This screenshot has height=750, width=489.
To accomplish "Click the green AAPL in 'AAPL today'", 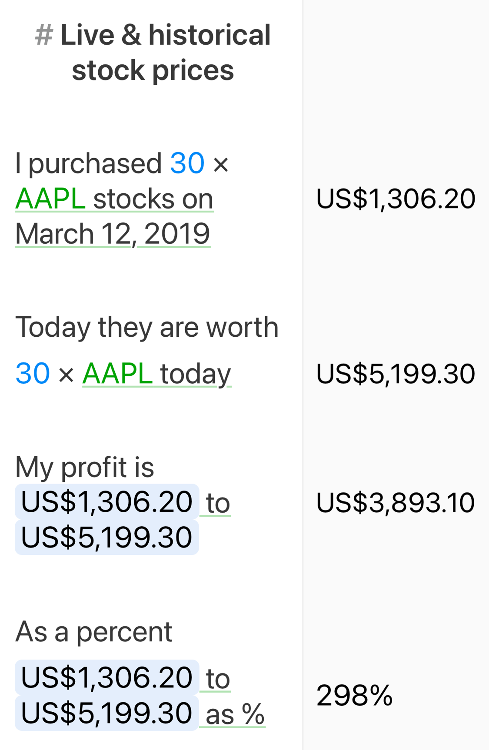I will pos(117,374).
